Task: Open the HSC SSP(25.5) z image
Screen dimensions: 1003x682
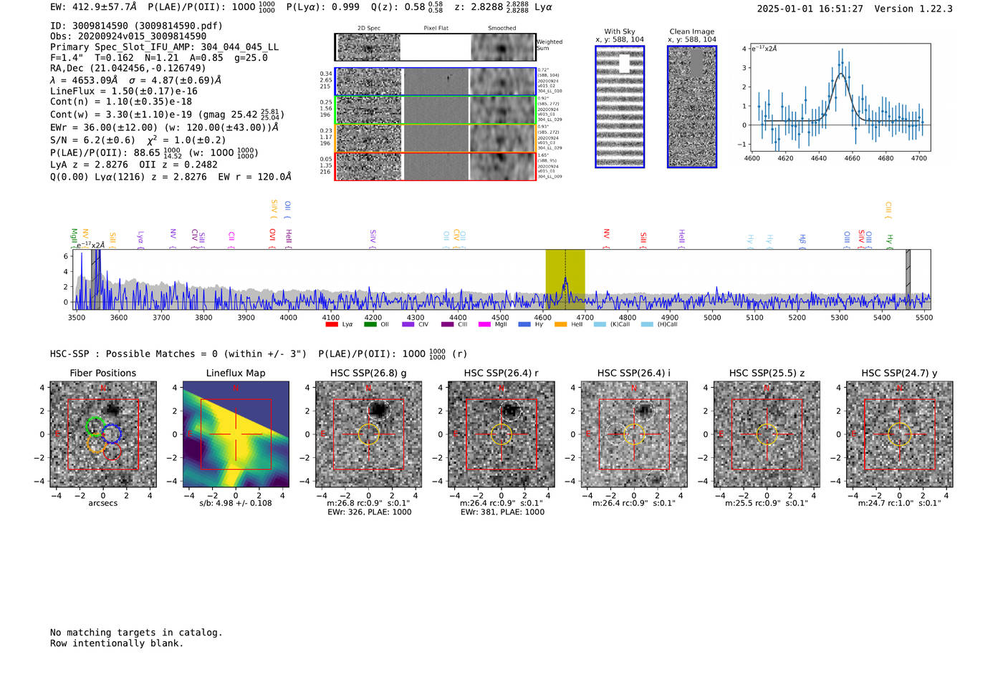Action: tap(767, 434)
